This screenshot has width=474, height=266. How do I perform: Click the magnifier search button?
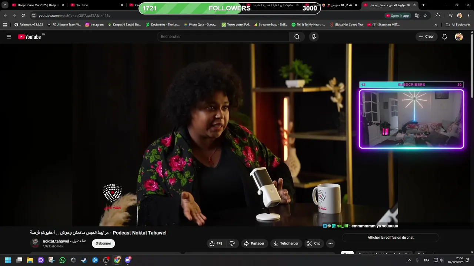coord(297,37)
